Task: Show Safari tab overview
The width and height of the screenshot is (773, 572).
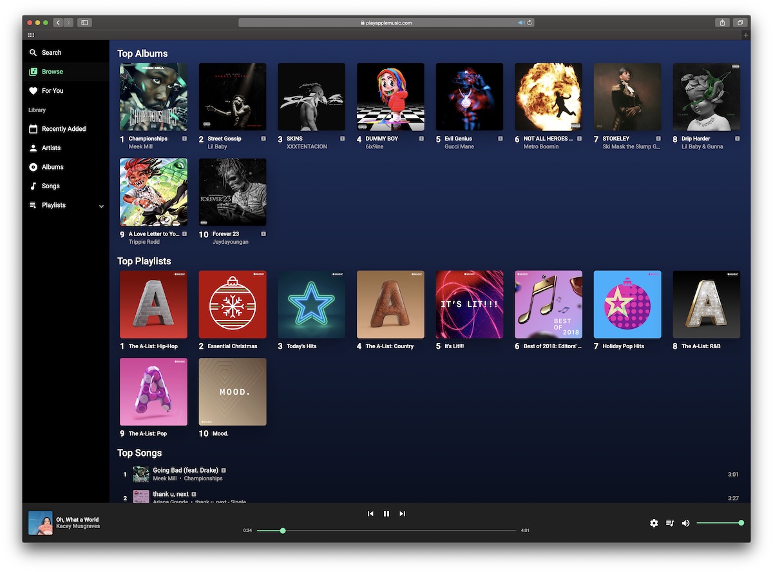Action: tap(740, 23)
